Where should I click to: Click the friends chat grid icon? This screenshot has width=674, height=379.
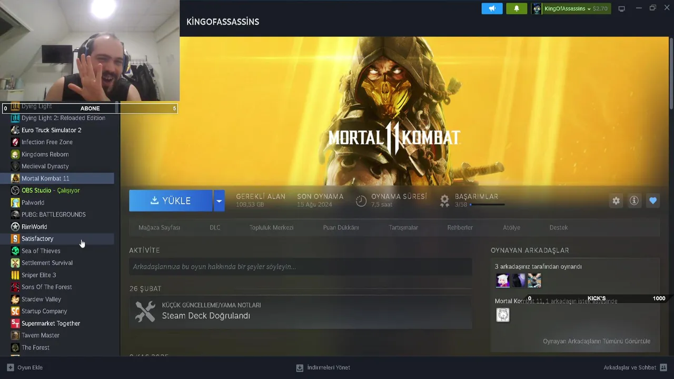pos(663,367)
